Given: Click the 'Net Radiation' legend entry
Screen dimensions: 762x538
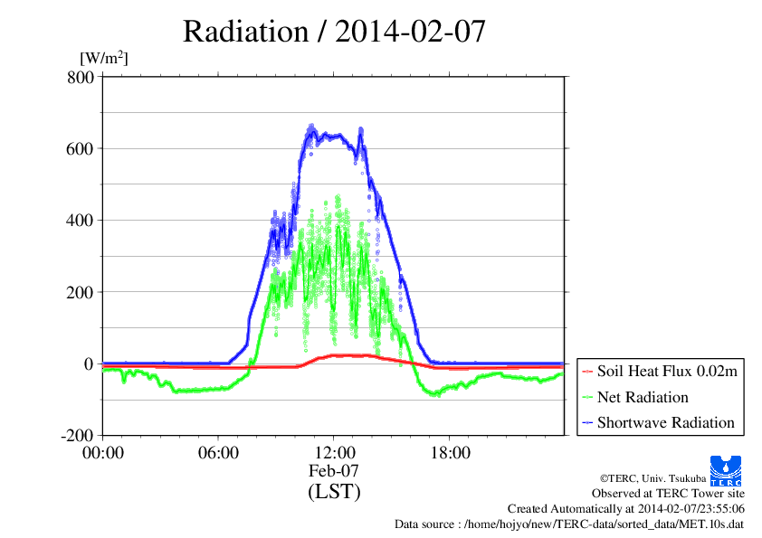Looking at the screenshot, I should (x=643, y=397).
